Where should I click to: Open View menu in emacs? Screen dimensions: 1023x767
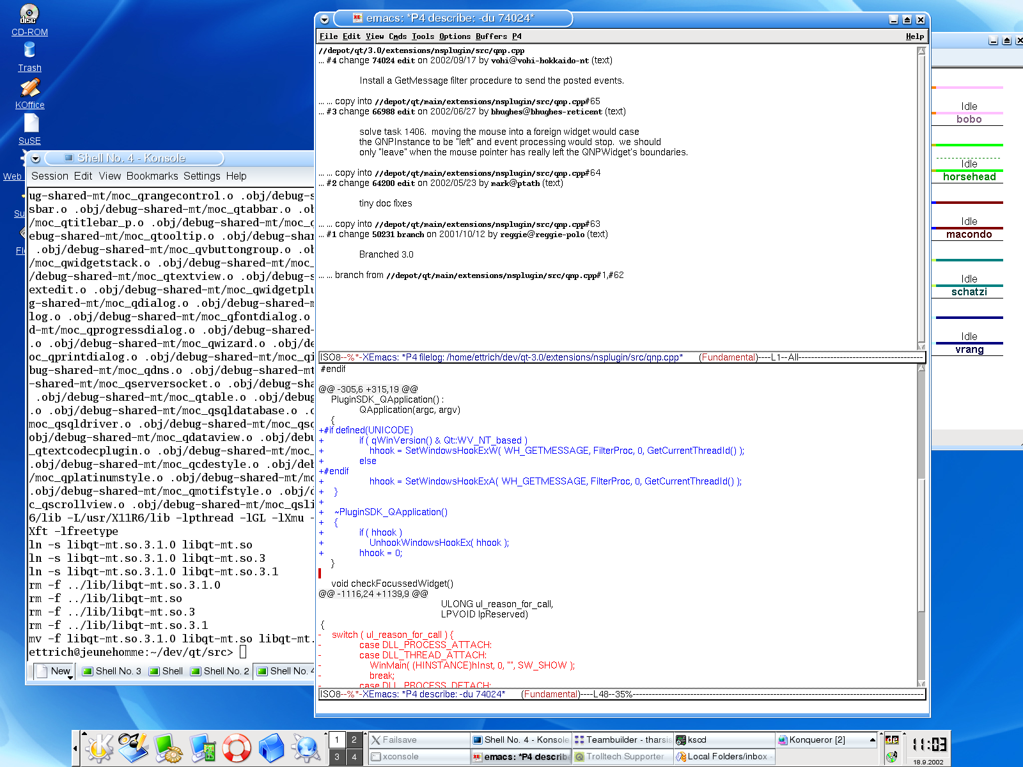tap(375, 36)
